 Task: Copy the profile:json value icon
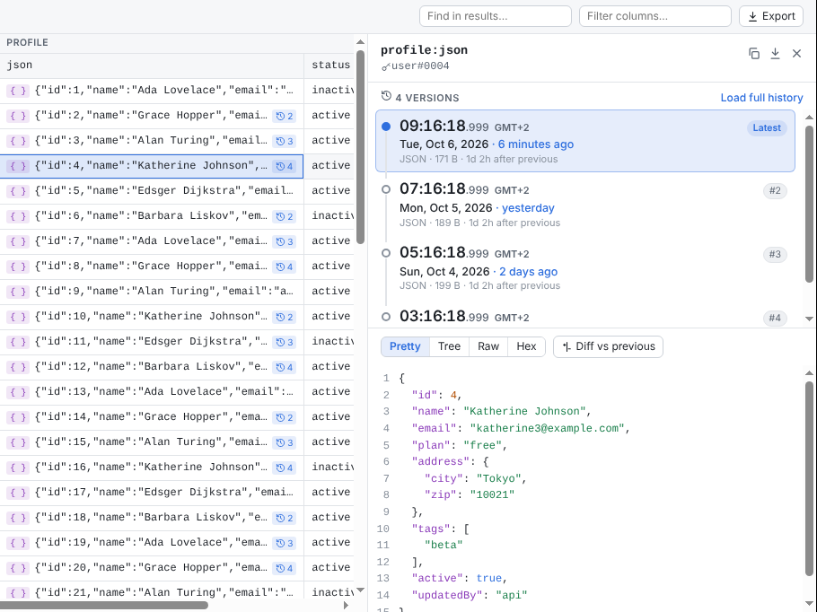coord(753,53)
